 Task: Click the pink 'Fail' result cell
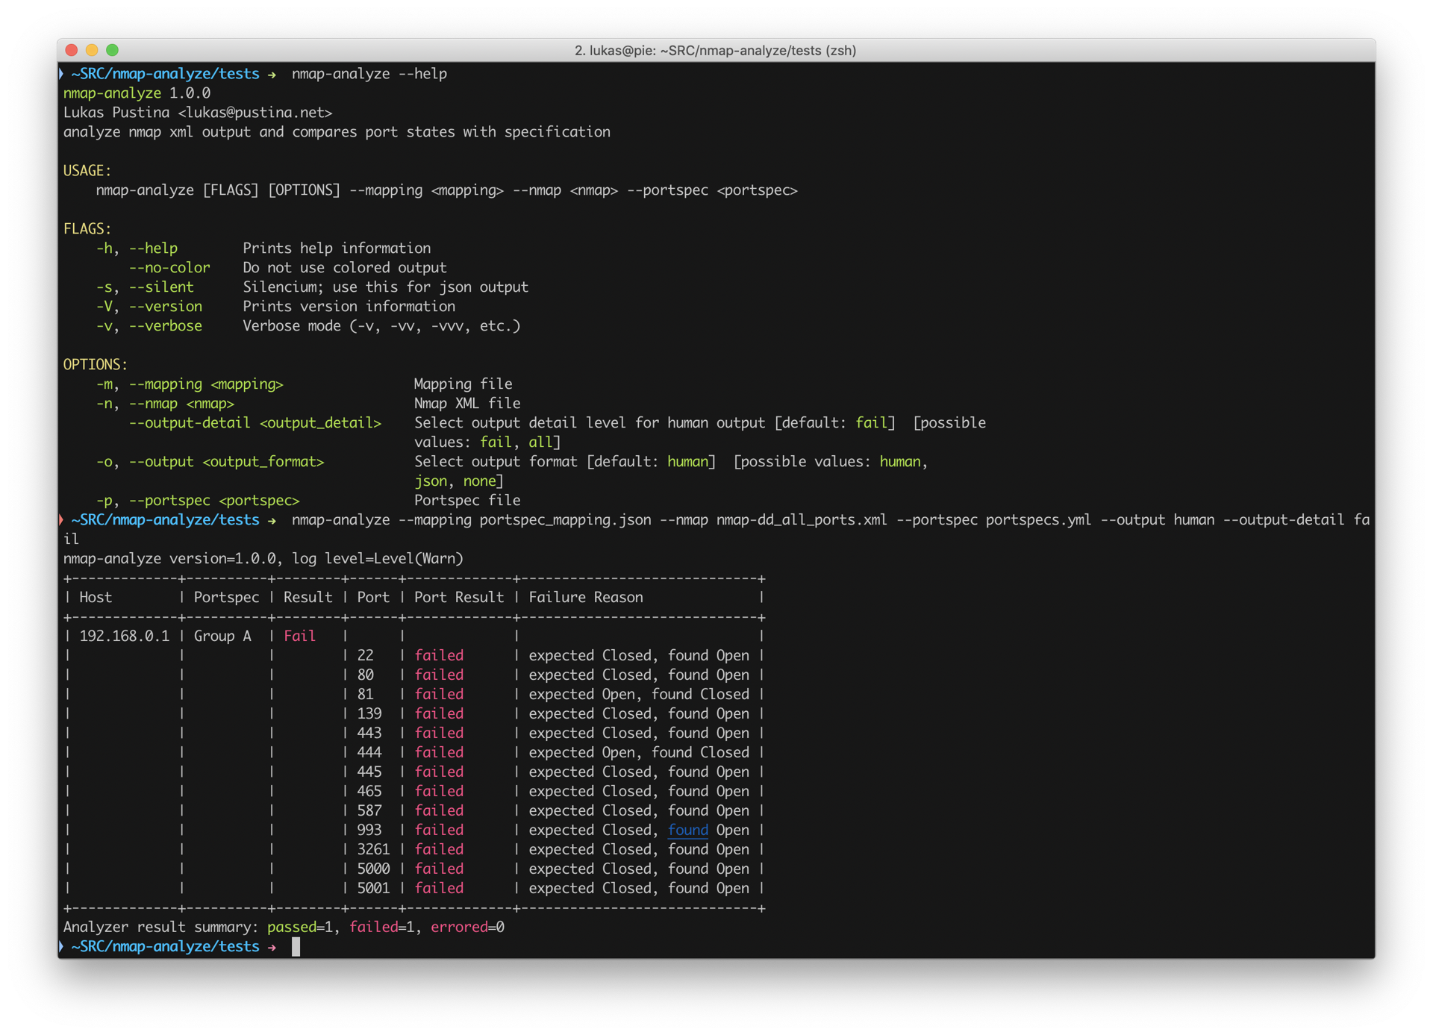pos(300,636)
